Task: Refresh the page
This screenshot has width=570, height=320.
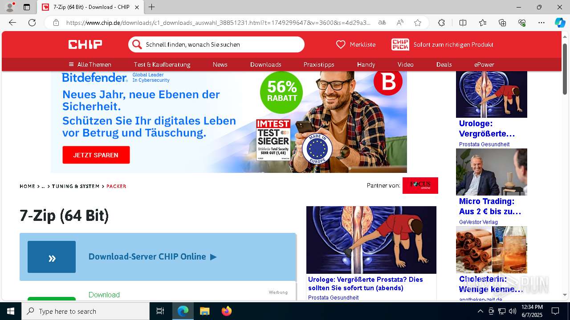Action: point(32,23)
